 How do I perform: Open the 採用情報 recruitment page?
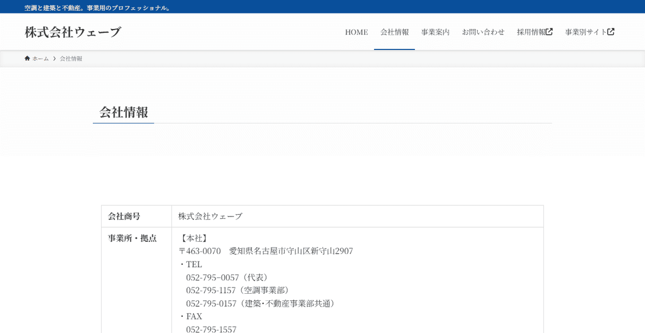coord(531,31)
